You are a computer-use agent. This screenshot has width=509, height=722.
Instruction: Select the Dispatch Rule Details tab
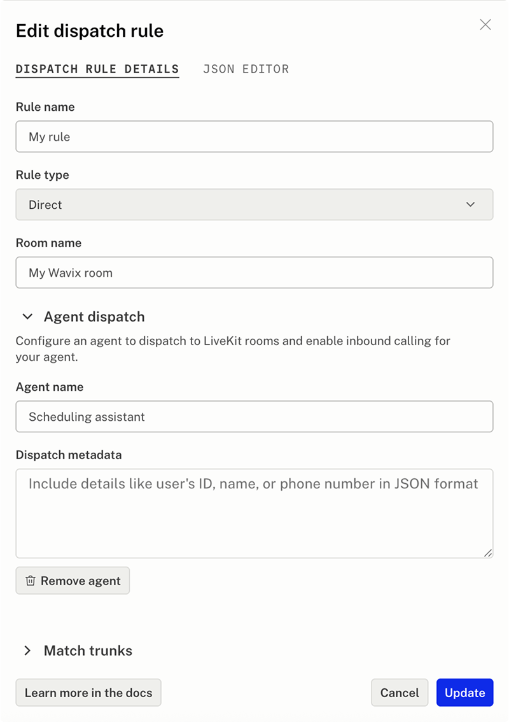(97, 69)
